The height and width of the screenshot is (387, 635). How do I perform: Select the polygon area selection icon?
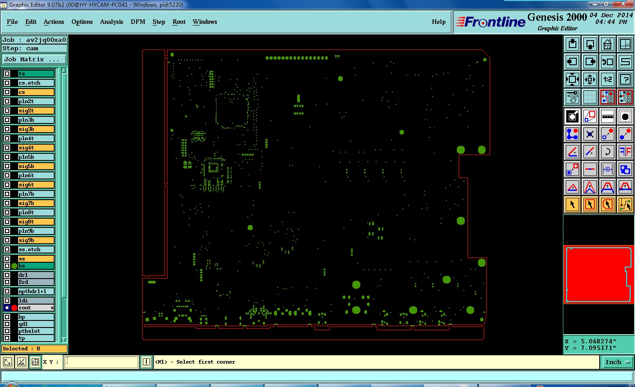608,205
